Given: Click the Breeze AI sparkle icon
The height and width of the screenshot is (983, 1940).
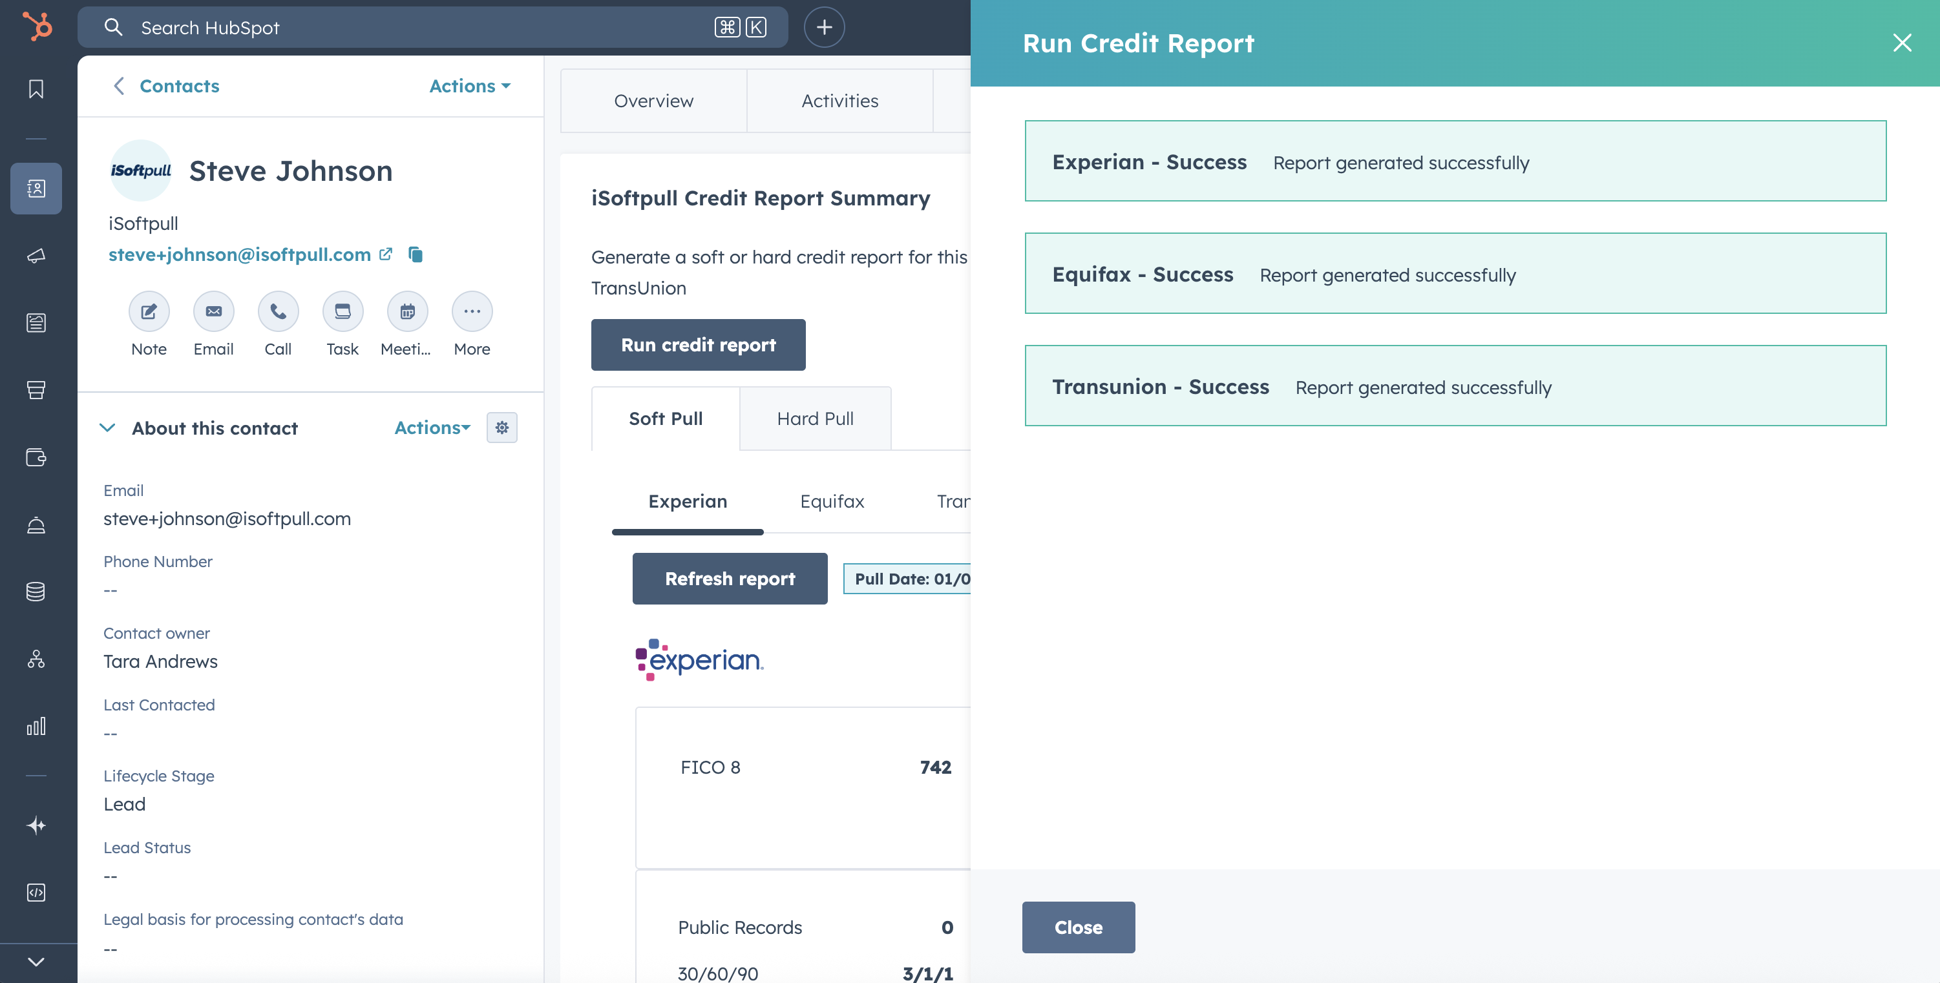Looking at the screenshot, I should point(36,825).
